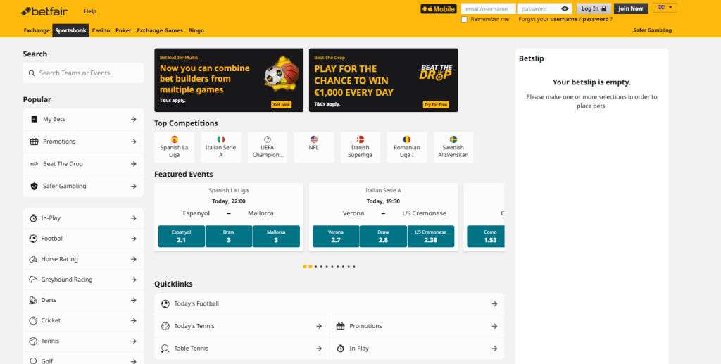Click the Promotions gift icon in Popular
The height and width of the screenshot is (364, 721).
(x=34, y=142)
